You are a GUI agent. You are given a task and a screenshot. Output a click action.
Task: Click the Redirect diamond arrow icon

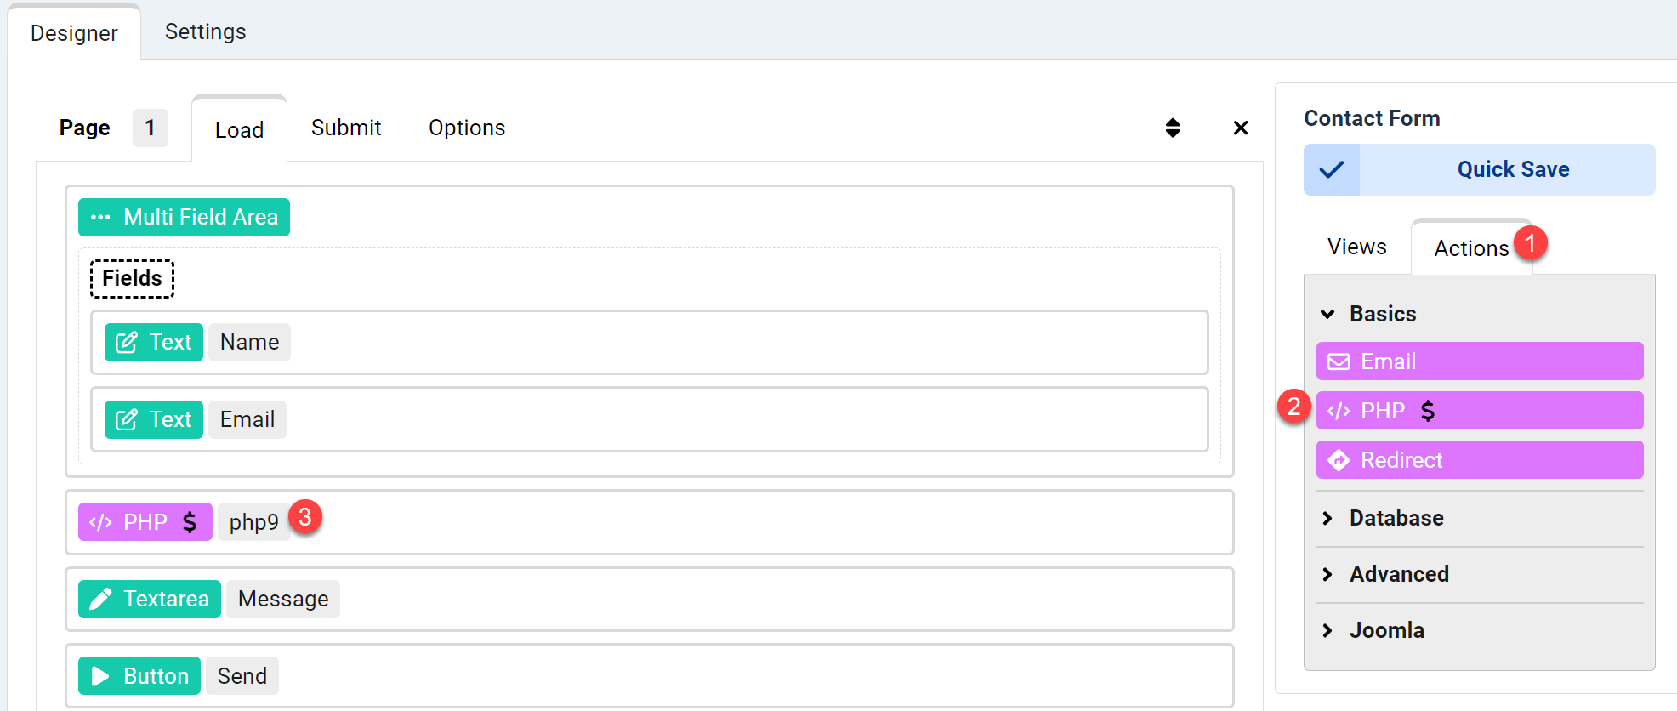[1339, 460]
